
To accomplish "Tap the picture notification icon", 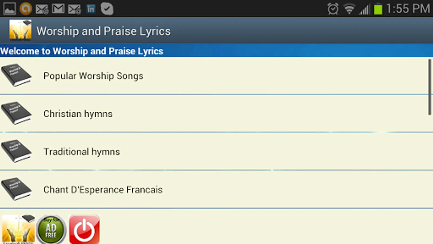I will pyautogui.click(x=9, y=9).
